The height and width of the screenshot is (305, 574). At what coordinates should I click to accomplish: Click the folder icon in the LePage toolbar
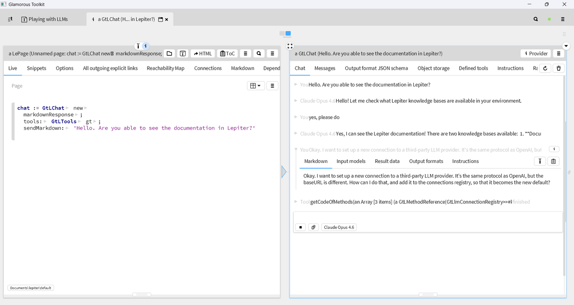tap(169, 54)
